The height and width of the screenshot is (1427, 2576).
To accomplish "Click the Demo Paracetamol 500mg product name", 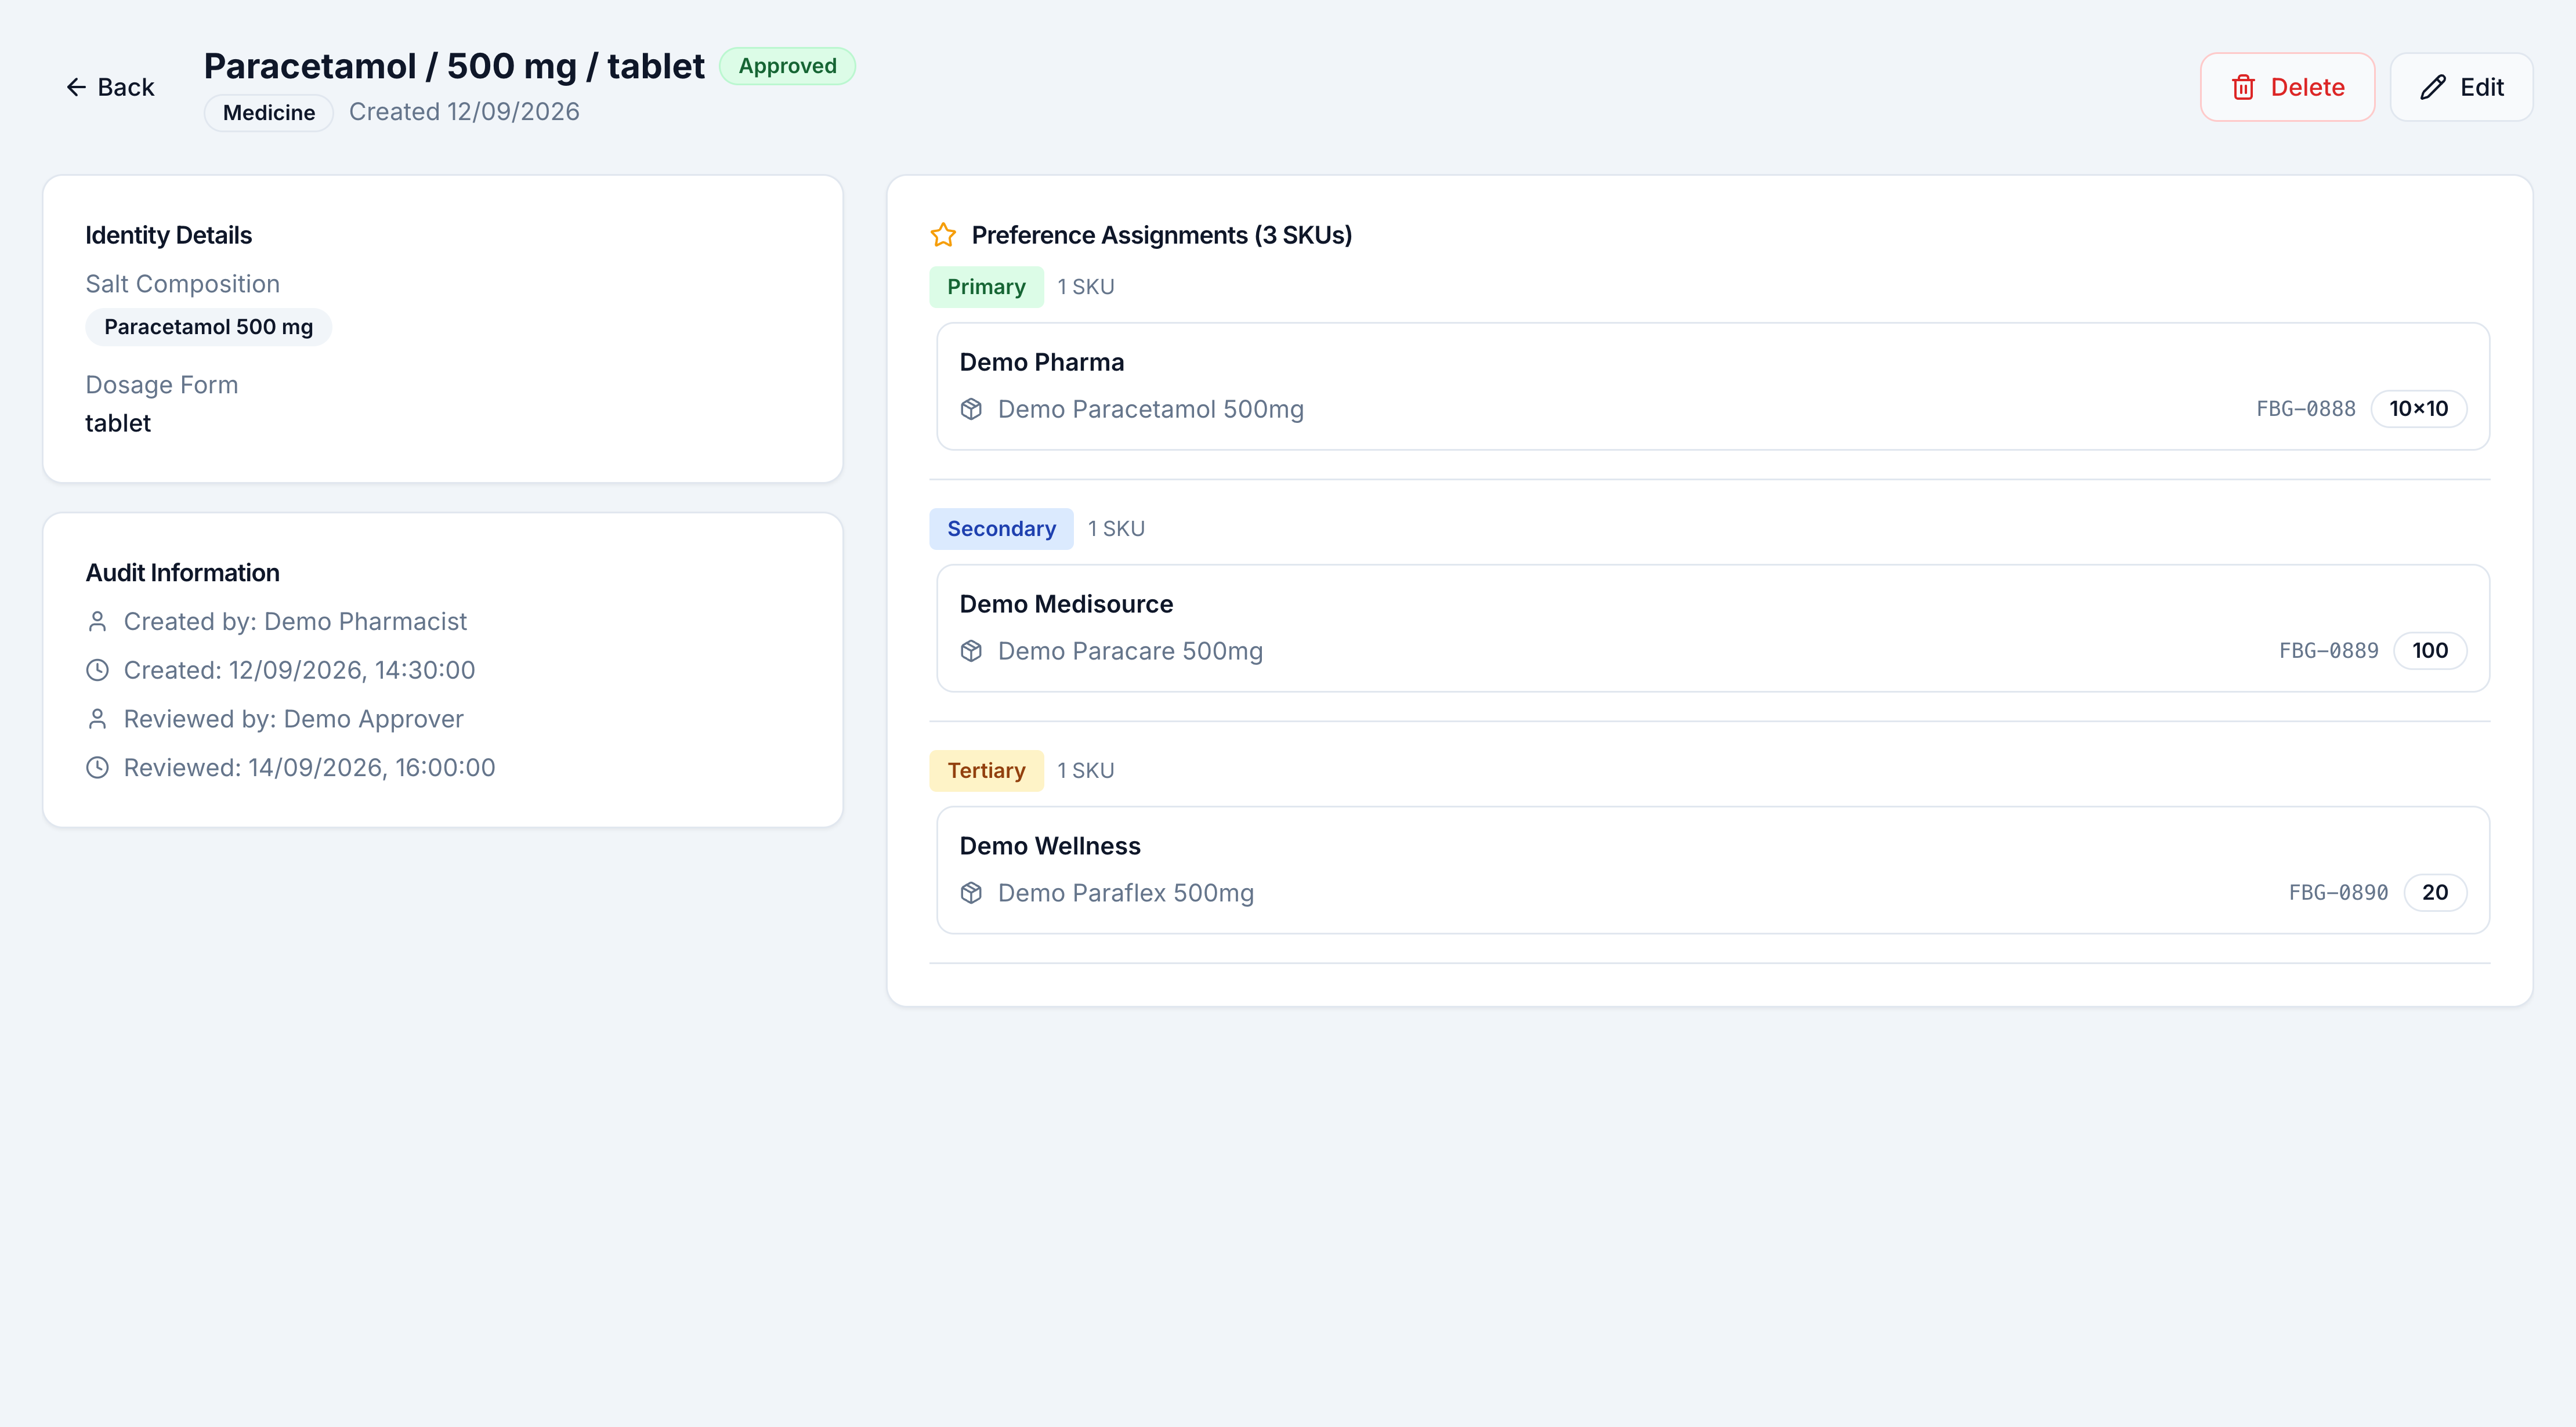I will click(1151, 409).
